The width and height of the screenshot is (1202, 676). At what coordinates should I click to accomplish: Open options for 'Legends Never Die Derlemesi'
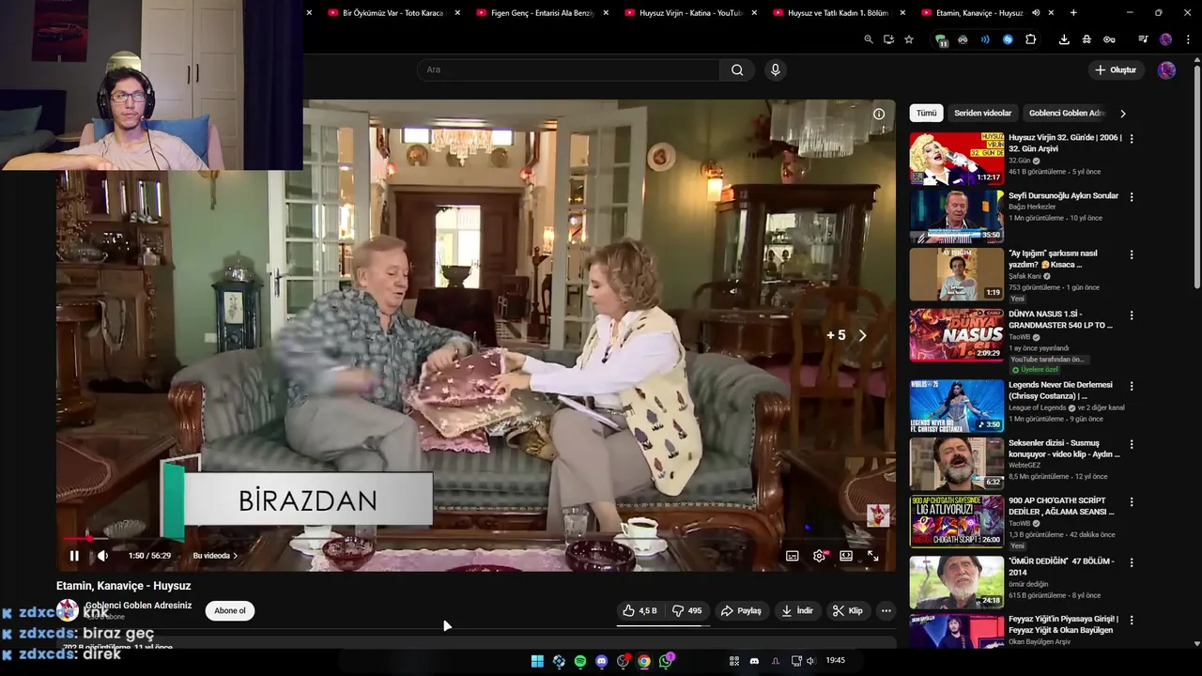coord(1131,386)
